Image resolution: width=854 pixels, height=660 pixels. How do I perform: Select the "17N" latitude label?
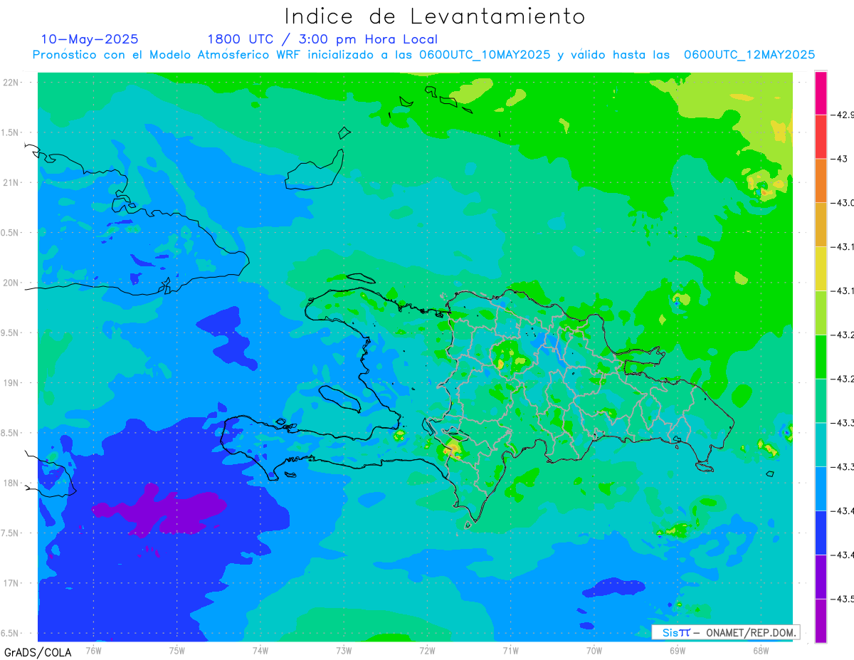(x=11, y=583)
